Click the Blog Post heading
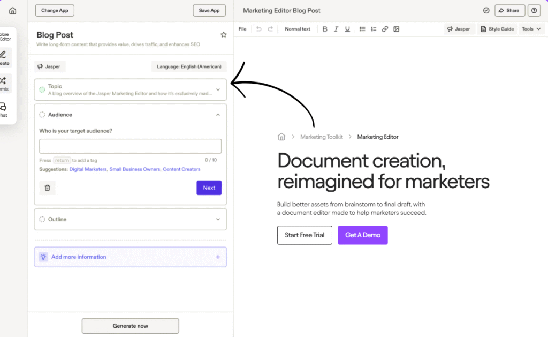The image size is (548, 337). pos(55,35)
